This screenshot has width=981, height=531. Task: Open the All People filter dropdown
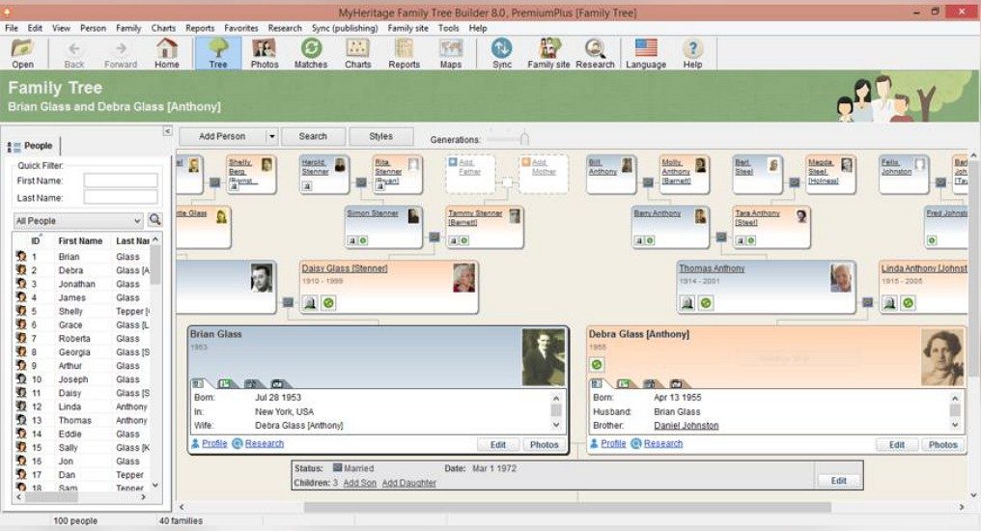(x=78, y=221)
